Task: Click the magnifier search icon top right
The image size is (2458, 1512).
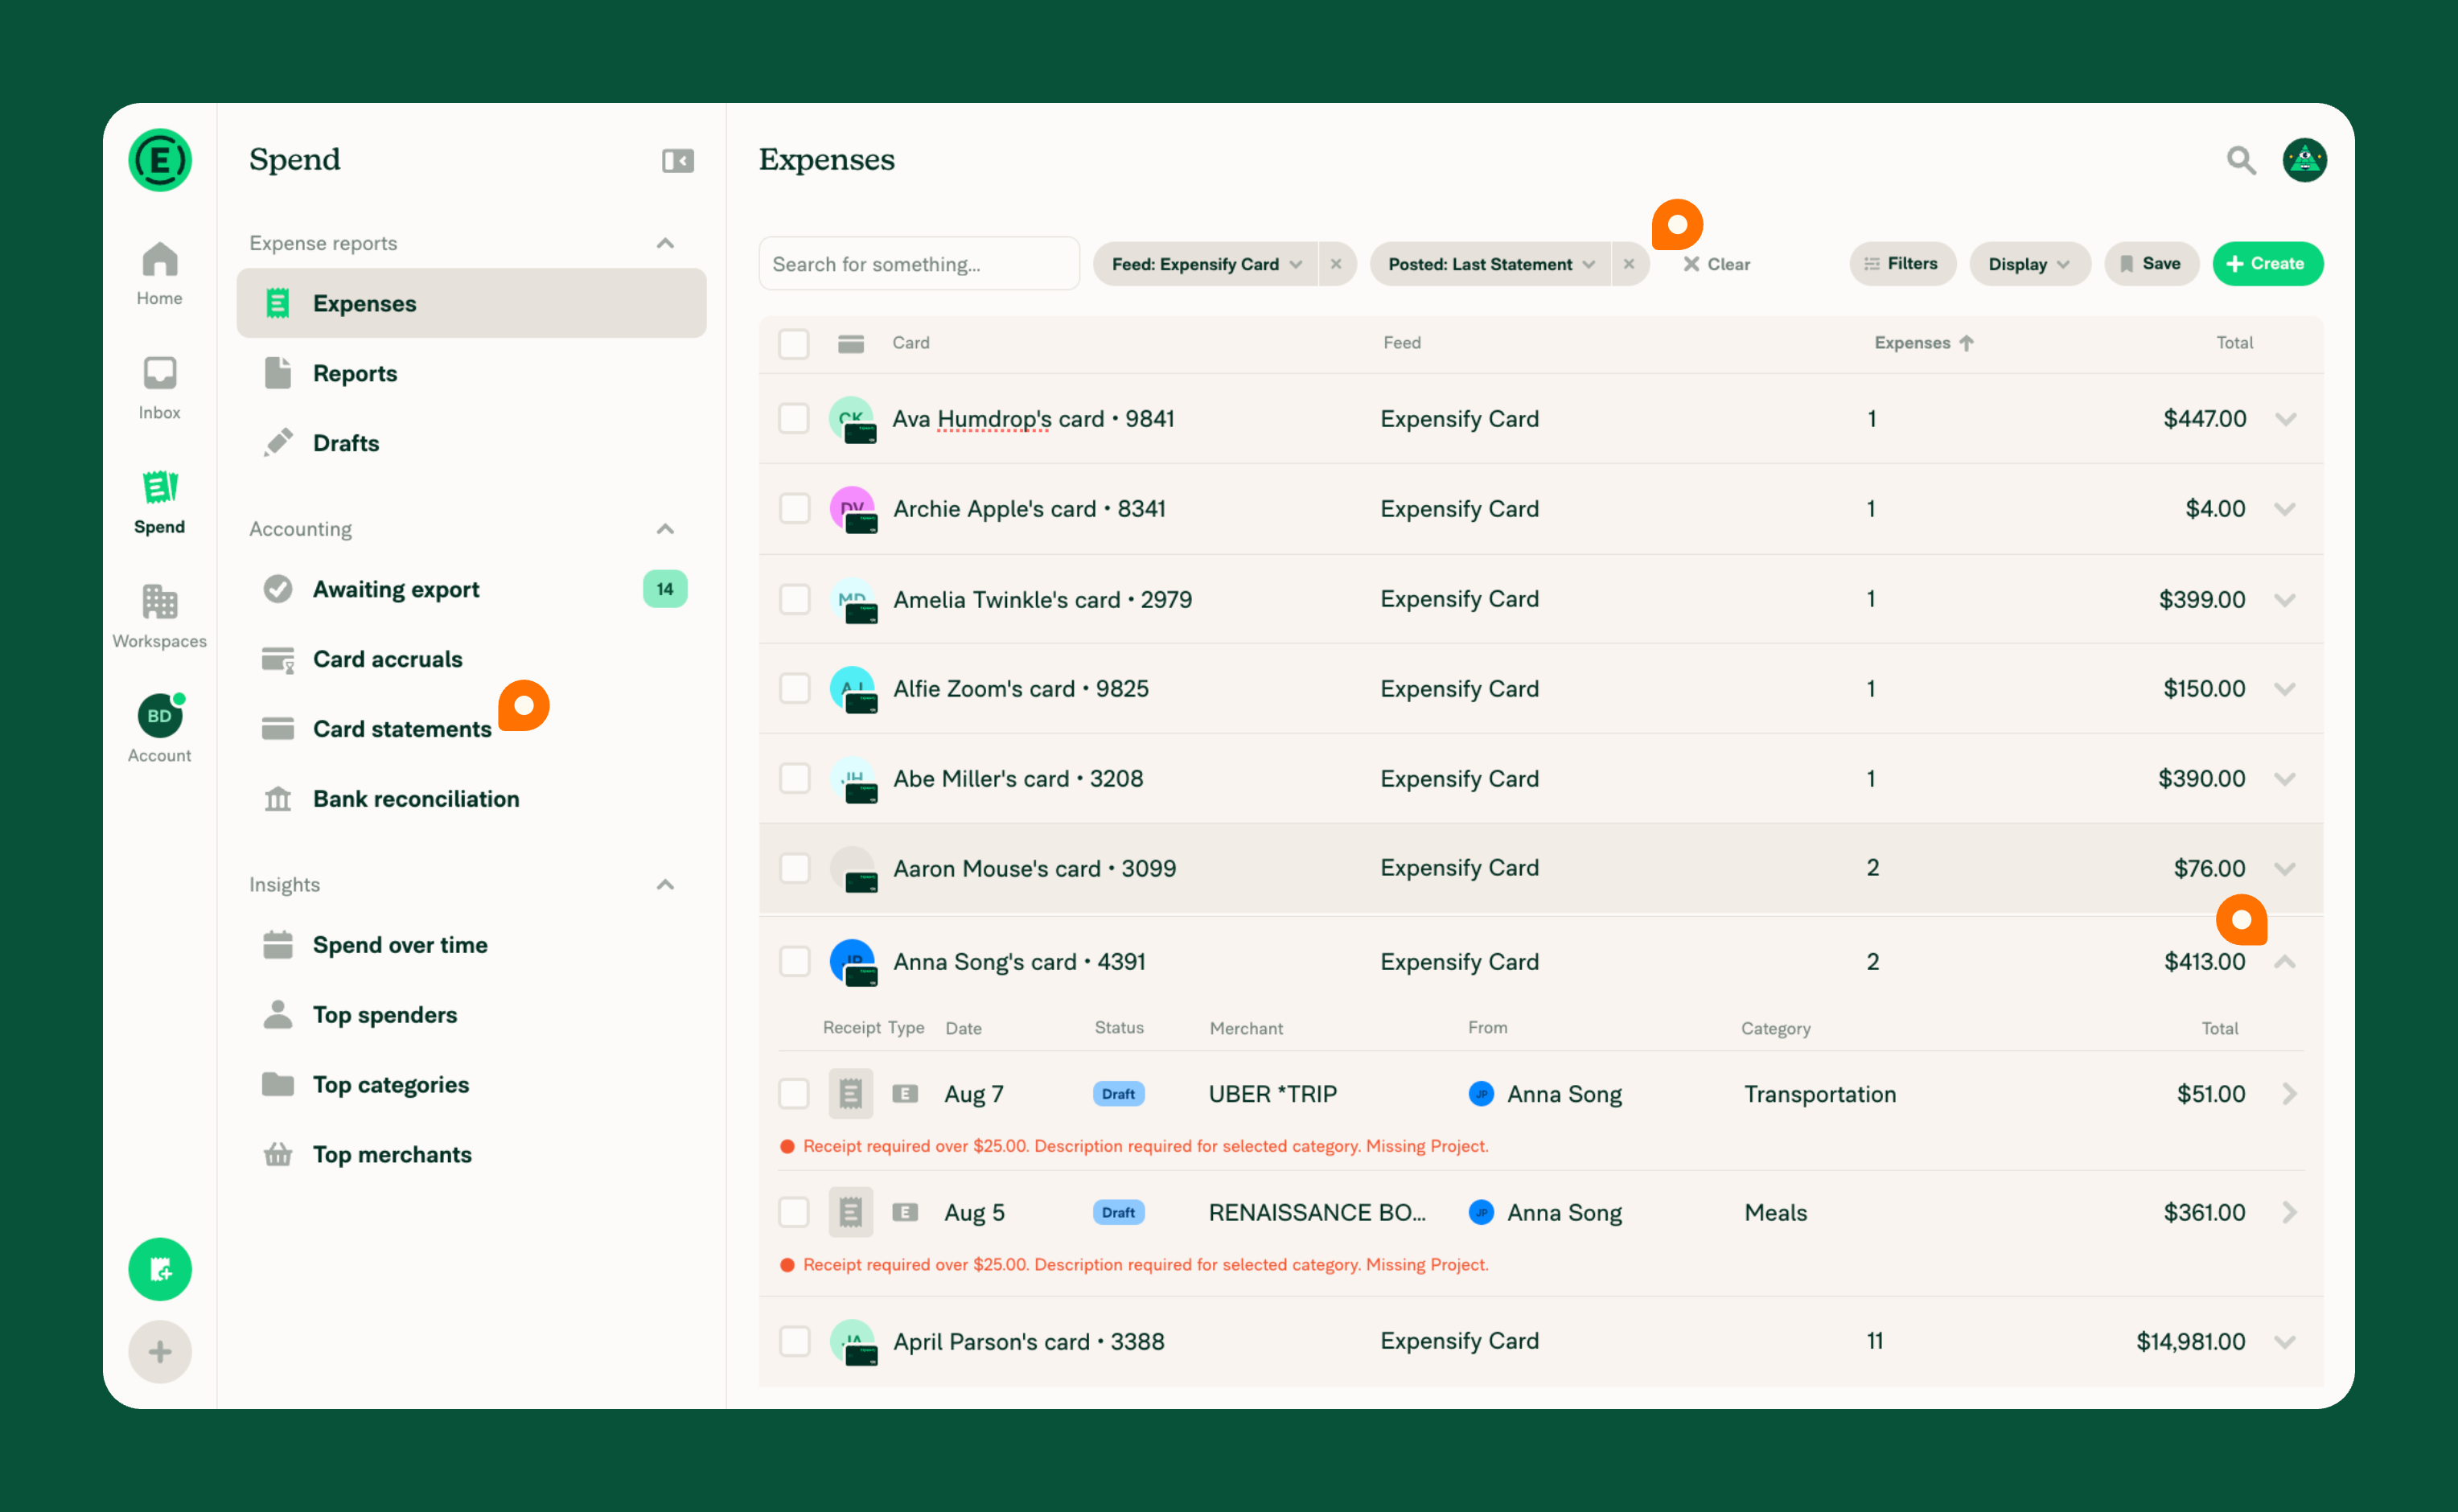Action: point(2240,160)
